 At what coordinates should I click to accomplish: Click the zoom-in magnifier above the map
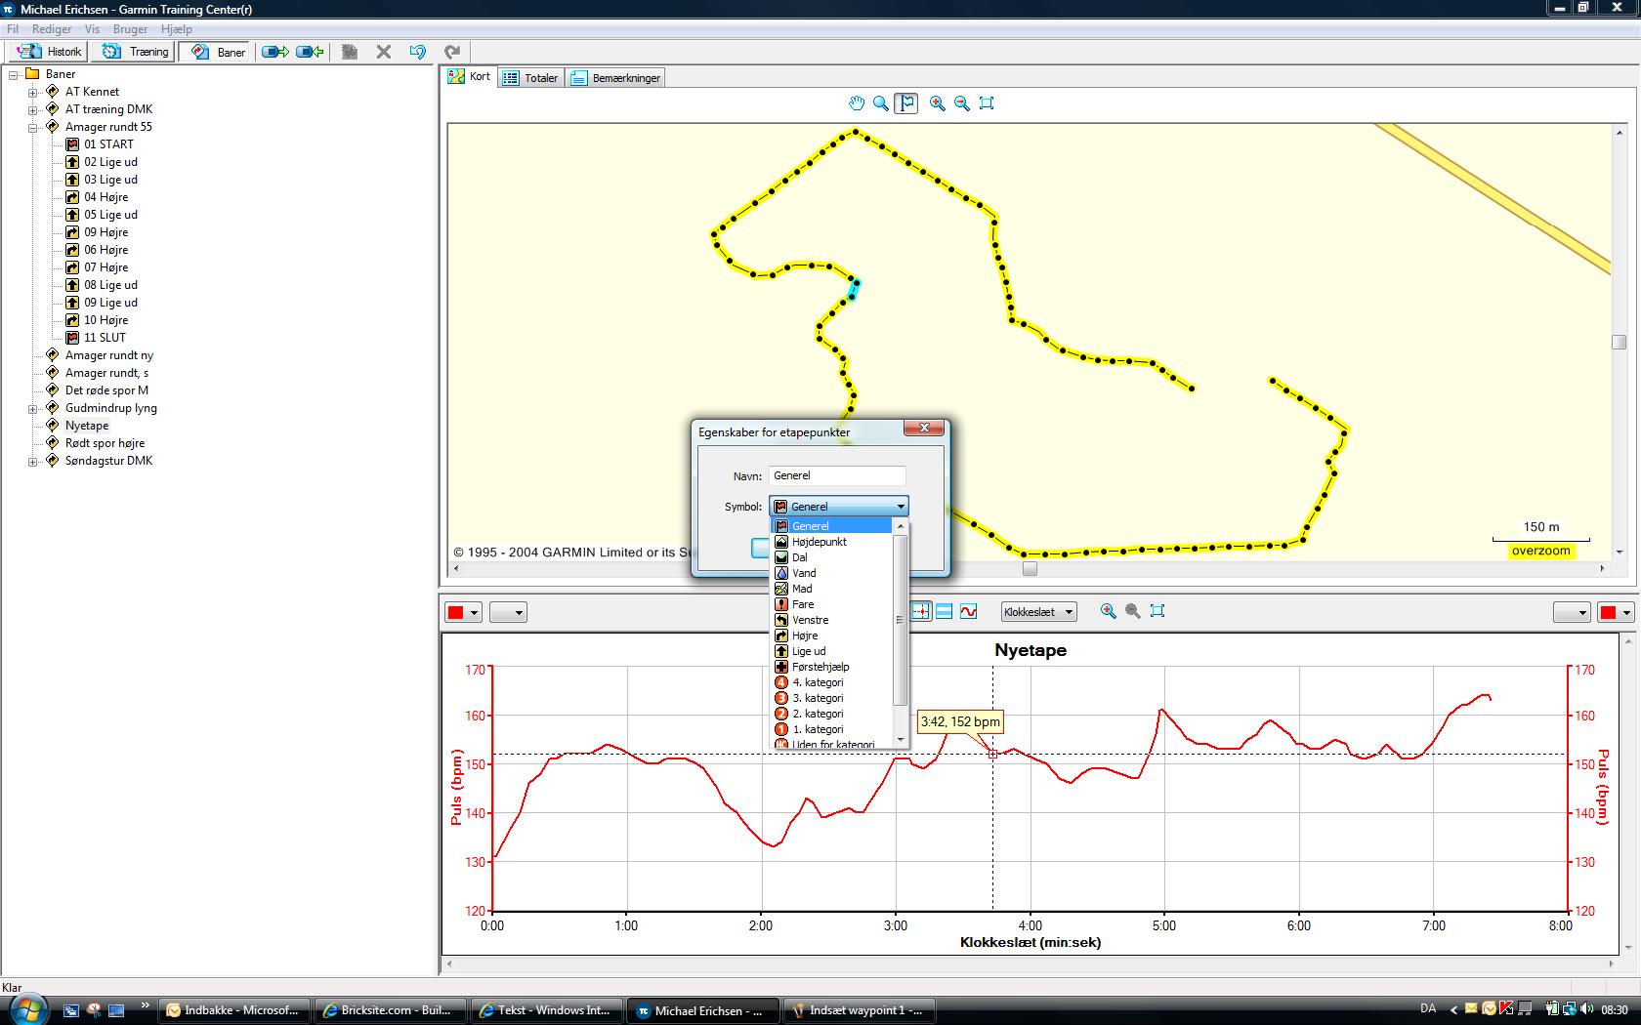coord(938,103)
